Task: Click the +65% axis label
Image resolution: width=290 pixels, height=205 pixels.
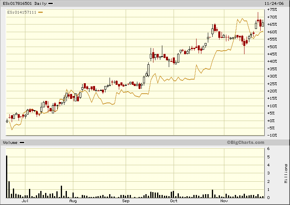Action: (272, 25)
